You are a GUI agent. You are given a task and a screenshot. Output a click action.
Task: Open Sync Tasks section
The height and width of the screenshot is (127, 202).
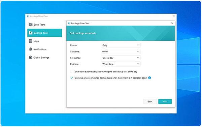[x=44, y=25]
